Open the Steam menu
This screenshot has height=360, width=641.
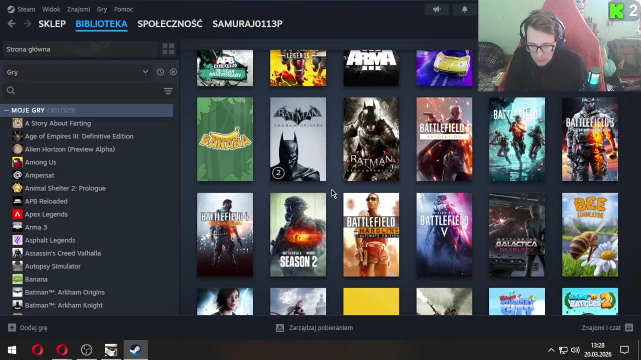[21, 9]
